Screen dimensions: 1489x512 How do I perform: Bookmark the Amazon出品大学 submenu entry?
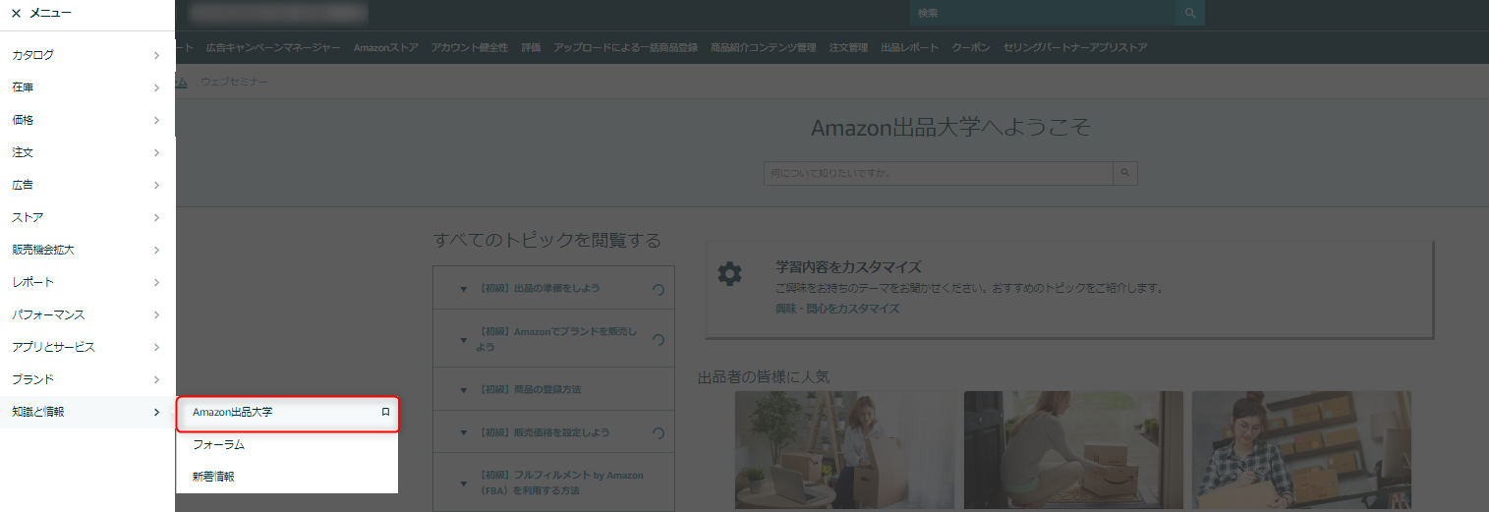click(385, 413)
